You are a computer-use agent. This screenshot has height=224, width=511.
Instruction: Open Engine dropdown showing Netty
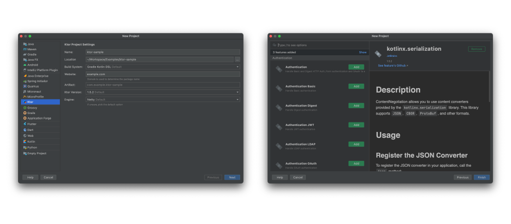click(x=163, y=100)
